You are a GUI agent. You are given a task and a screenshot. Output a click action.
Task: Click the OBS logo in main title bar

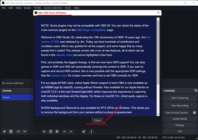tap(3, 3)
